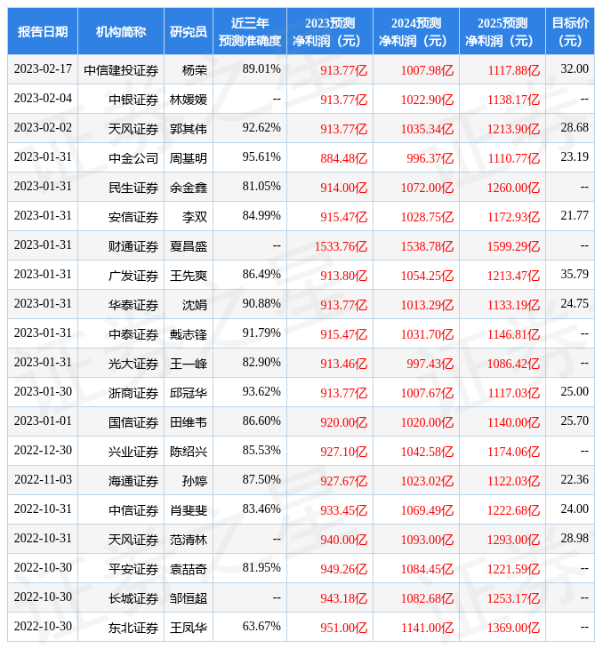Click researcher name 夏昌盛

click(x=189, y=246)
